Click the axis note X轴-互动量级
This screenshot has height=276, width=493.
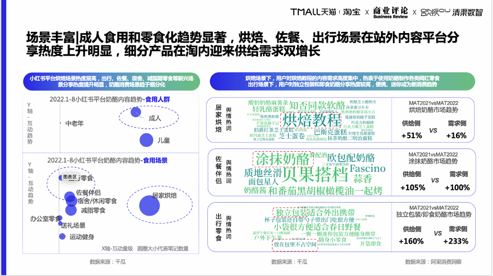117,249
